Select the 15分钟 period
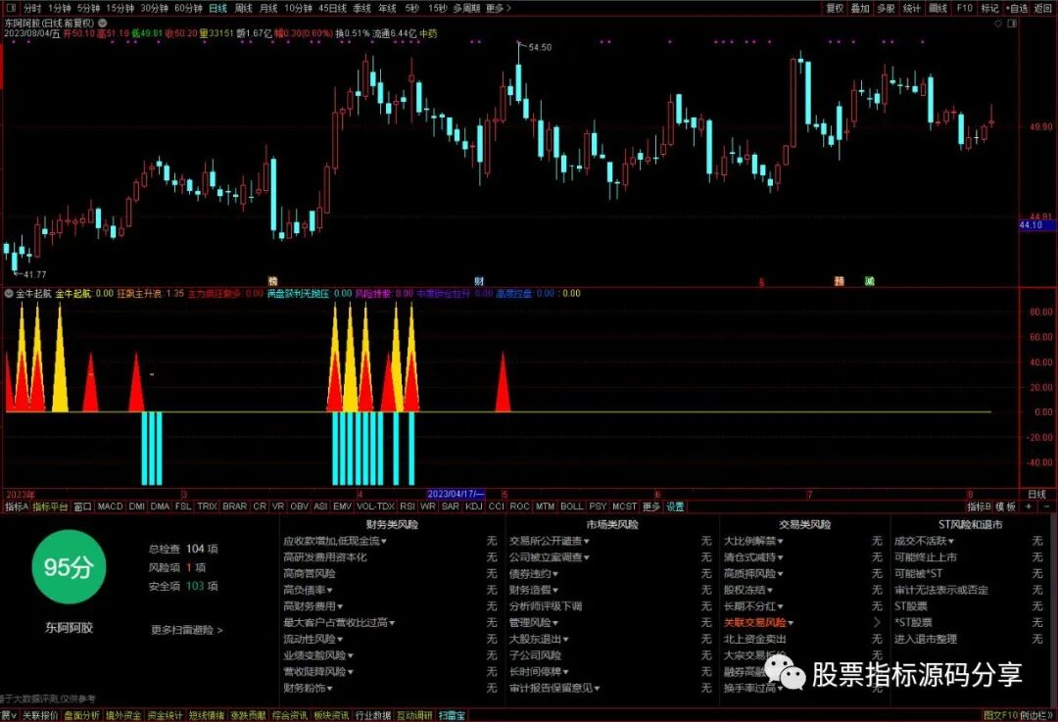1058x722 pixels. (120, 8)
